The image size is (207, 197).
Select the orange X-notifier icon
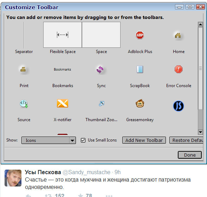pos(63,103)
